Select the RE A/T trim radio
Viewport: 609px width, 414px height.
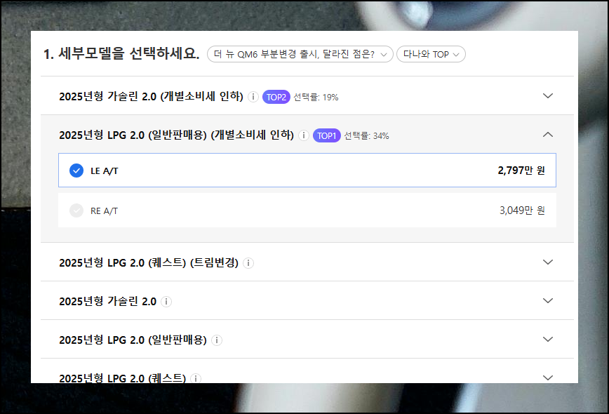[76, 211]
